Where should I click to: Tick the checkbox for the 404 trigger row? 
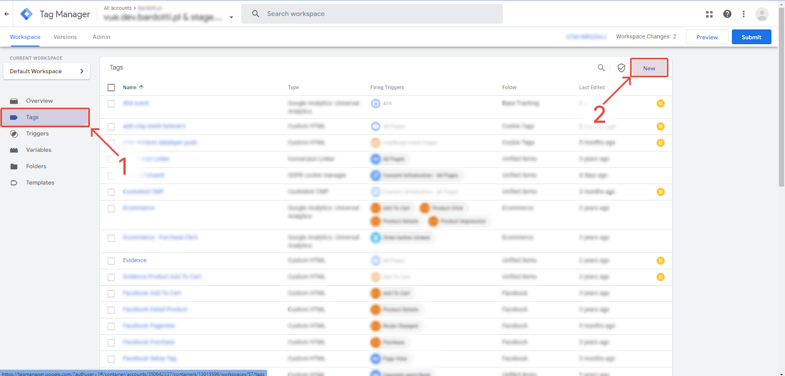[111, 104]
